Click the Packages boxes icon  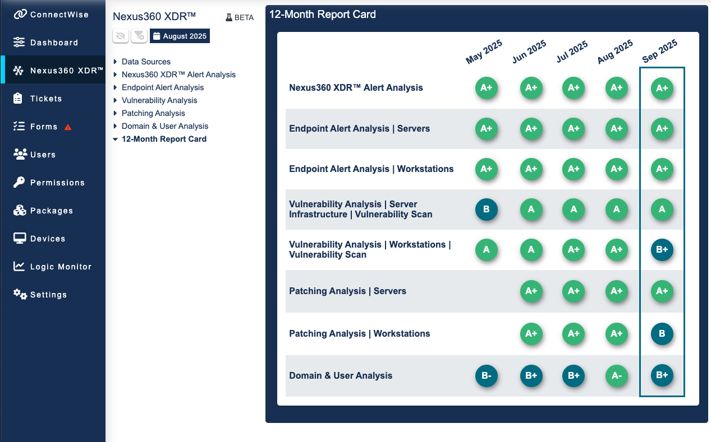[x=20, y=210]
